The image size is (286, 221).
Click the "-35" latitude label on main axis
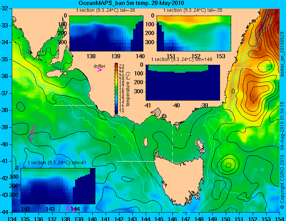coord(4,59)
